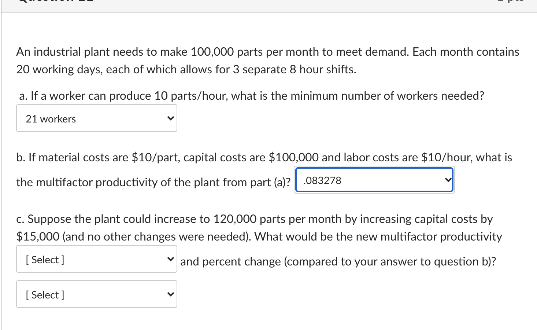Click the chevron on the second [Select] dropdown
Image resolution: width=537 pixels, height=330 pixels.
(x=170, y=294)
